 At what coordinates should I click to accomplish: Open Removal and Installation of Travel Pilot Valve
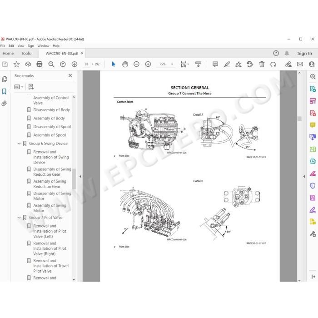51,266
